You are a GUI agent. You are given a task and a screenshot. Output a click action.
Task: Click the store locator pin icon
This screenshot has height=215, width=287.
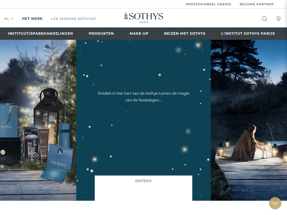click(x=278, y=19)
